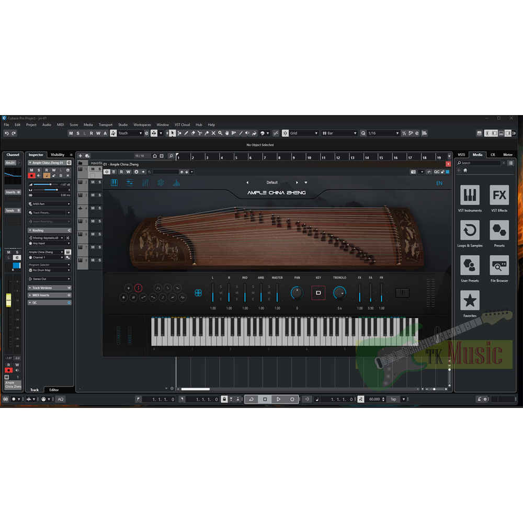Viewport: 523px width, 523px height.
Task: Open the Workspaces menu
Action: [x=142, y=125]
